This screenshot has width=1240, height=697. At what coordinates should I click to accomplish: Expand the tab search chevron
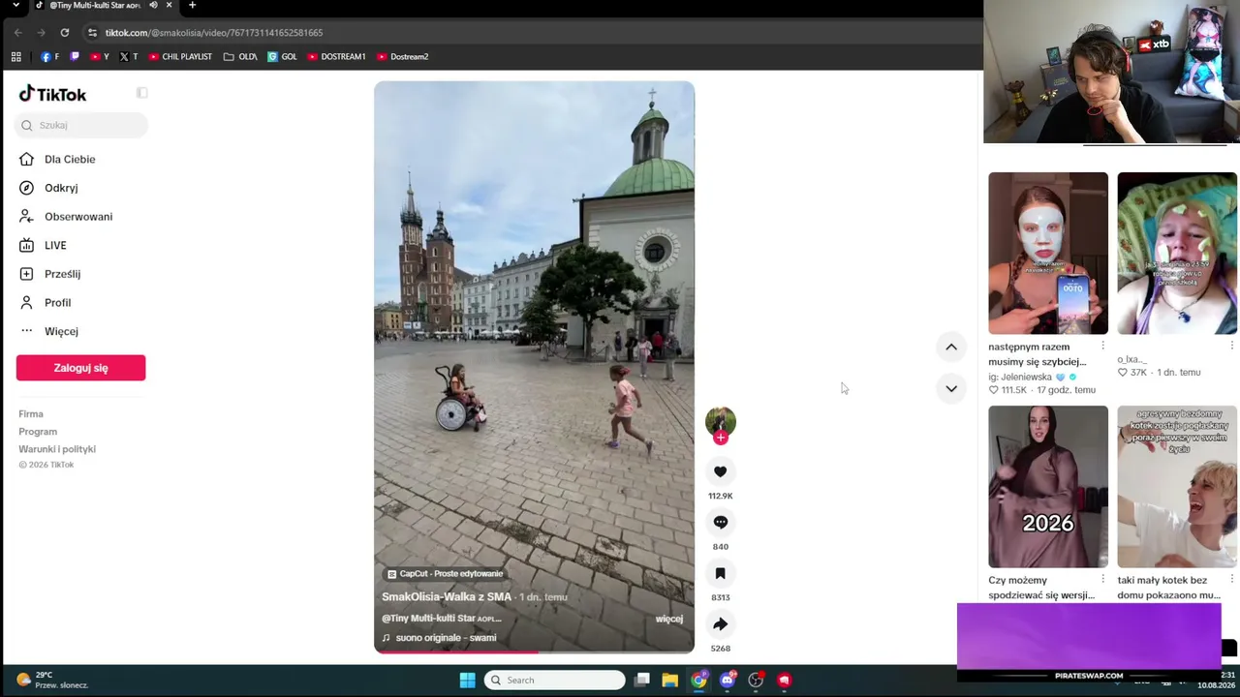(x=15, y=6)
